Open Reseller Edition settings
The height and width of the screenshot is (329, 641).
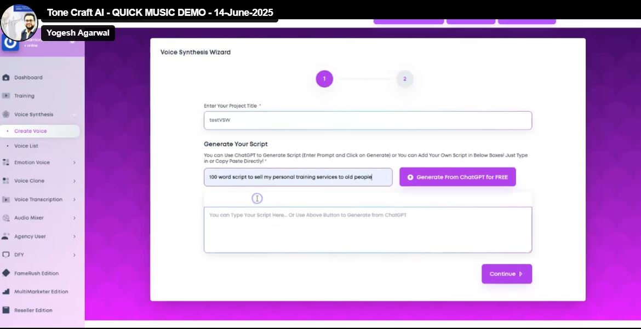click(33, 310)
